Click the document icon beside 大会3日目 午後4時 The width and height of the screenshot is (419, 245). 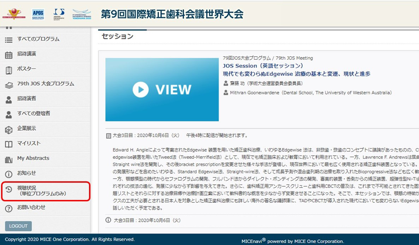(x=108, y=136)
